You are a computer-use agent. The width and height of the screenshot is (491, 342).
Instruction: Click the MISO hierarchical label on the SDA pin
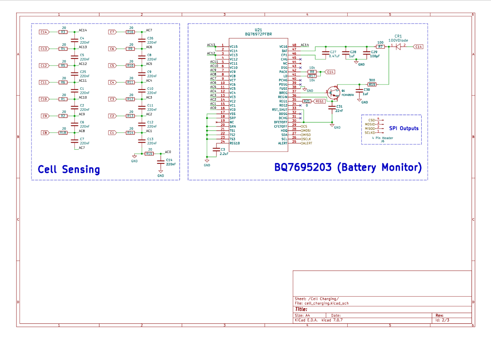[306, 135]
